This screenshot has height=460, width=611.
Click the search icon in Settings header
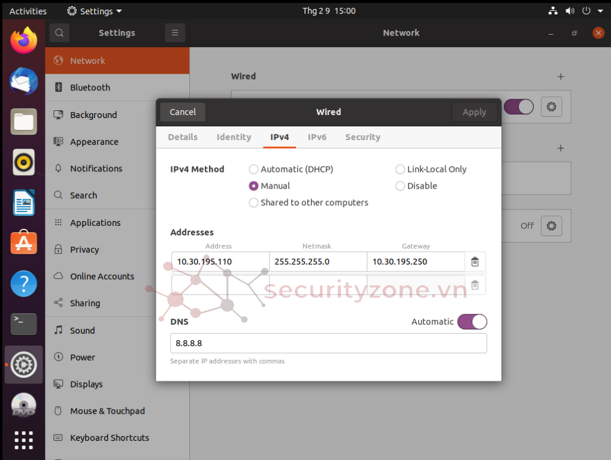pos(59,33)
